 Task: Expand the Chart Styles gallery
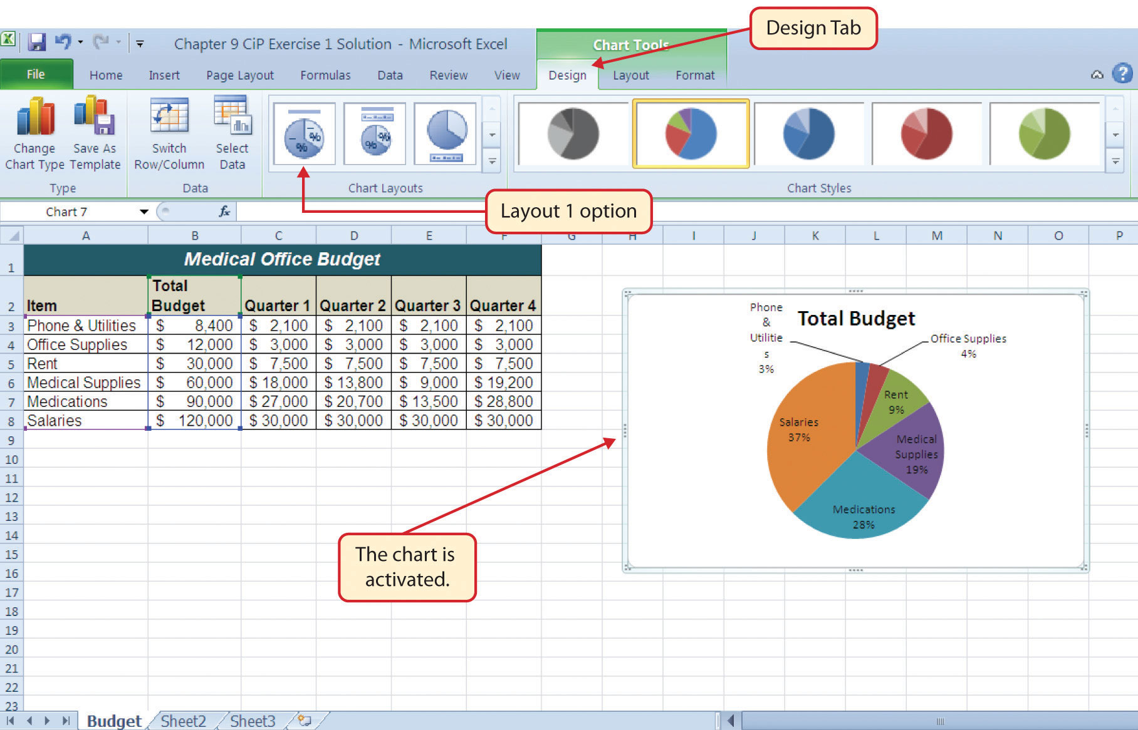[x=1116, y=162]
